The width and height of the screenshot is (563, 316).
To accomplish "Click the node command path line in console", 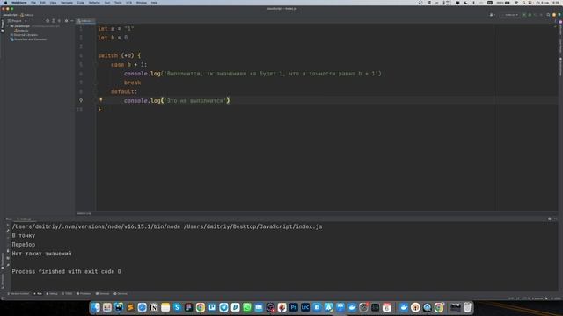I will [167, 226].
